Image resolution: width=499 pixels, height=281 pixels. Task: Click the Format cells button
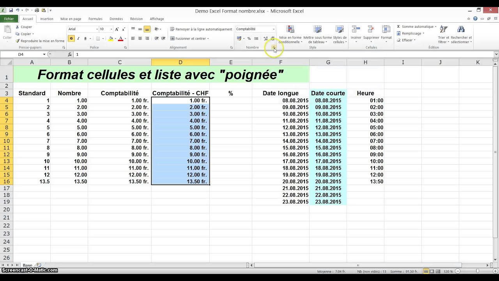(x=386, y=33)
